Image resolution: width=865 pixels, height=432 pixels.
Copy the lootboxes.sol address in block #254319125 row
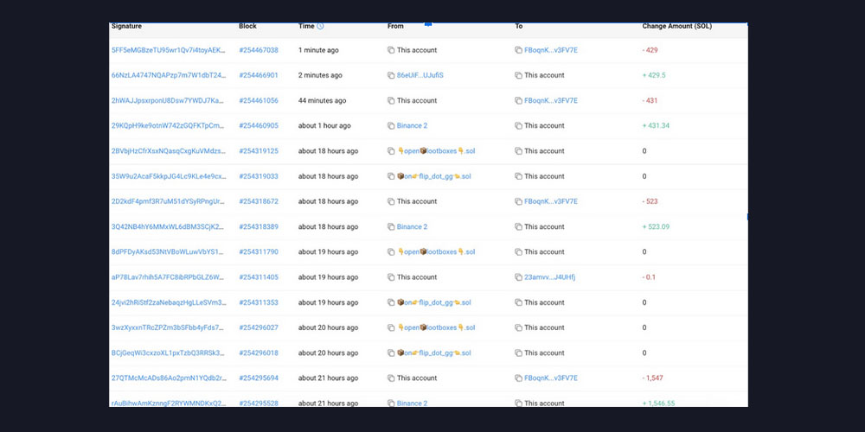click(391, 152)
